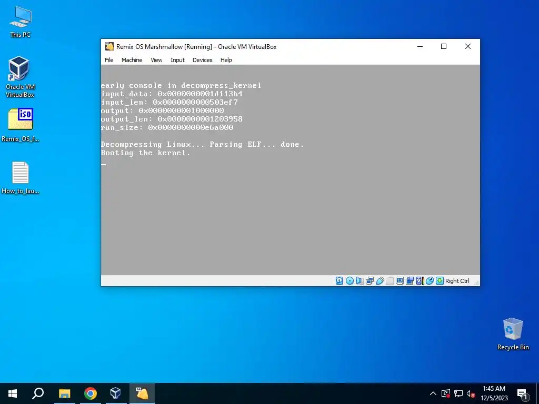The width and height of the screenshot is (539, 404).
Task: Open taskbar Search
Action: point(38,393)
